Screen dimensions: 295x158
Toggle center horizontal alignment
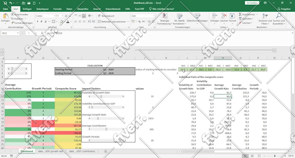click(x=80, y=22)
